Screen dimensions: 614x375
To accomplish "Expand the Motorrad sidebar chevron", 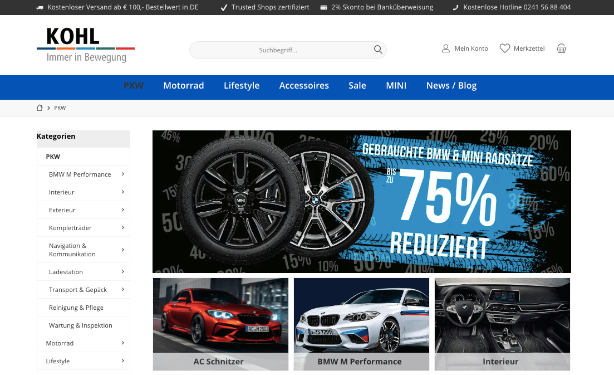I will (x=122, y=343).
